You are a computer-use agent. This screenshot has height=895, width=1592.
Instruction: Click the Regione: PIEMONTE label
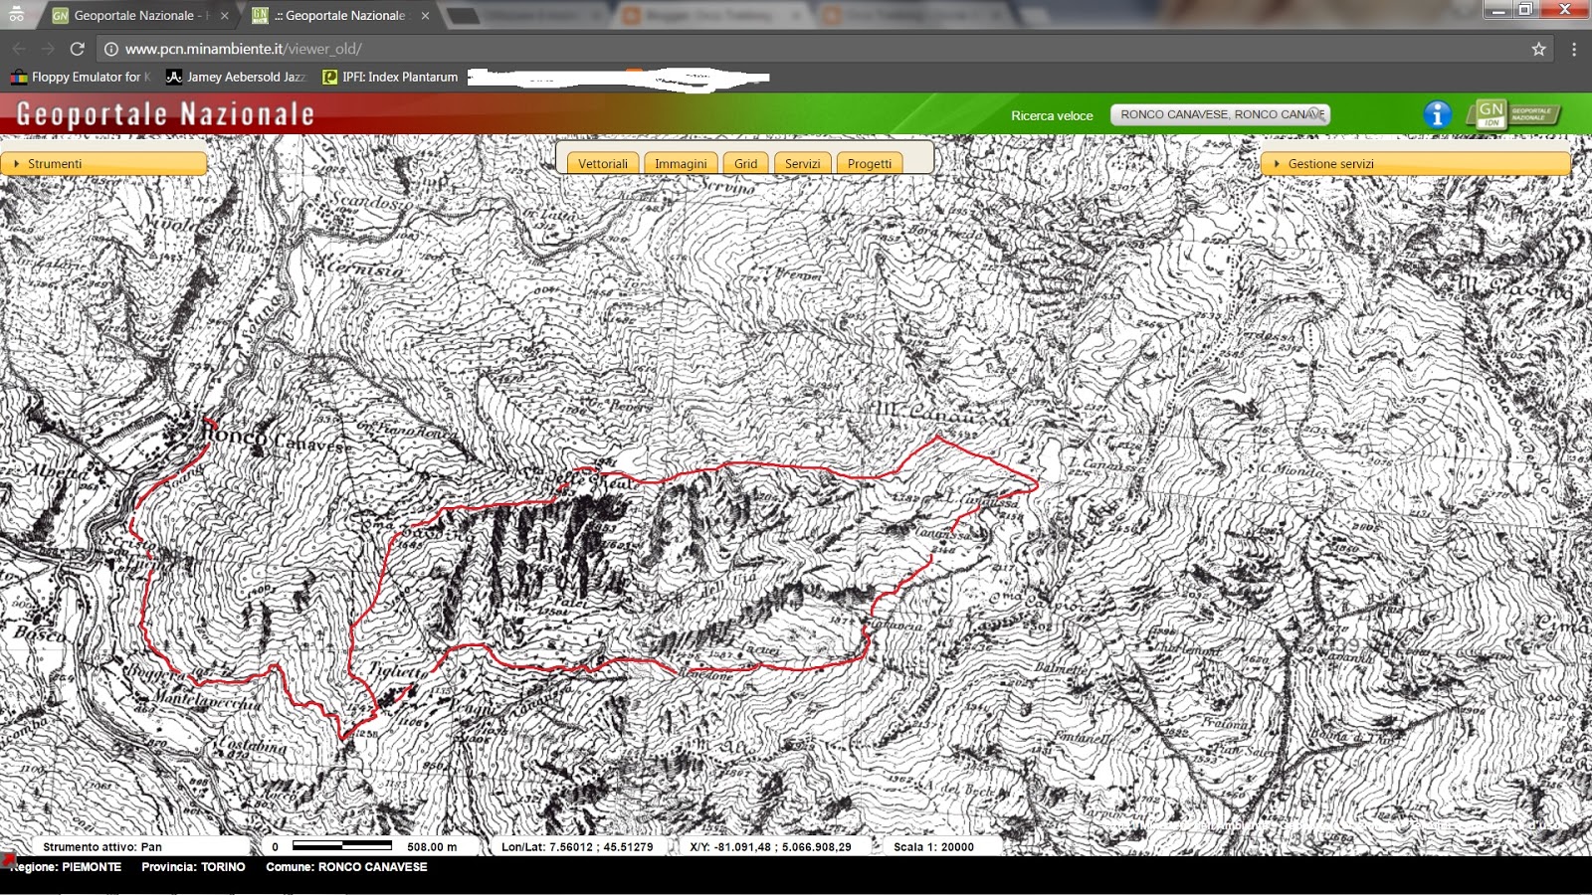(66, 867)
